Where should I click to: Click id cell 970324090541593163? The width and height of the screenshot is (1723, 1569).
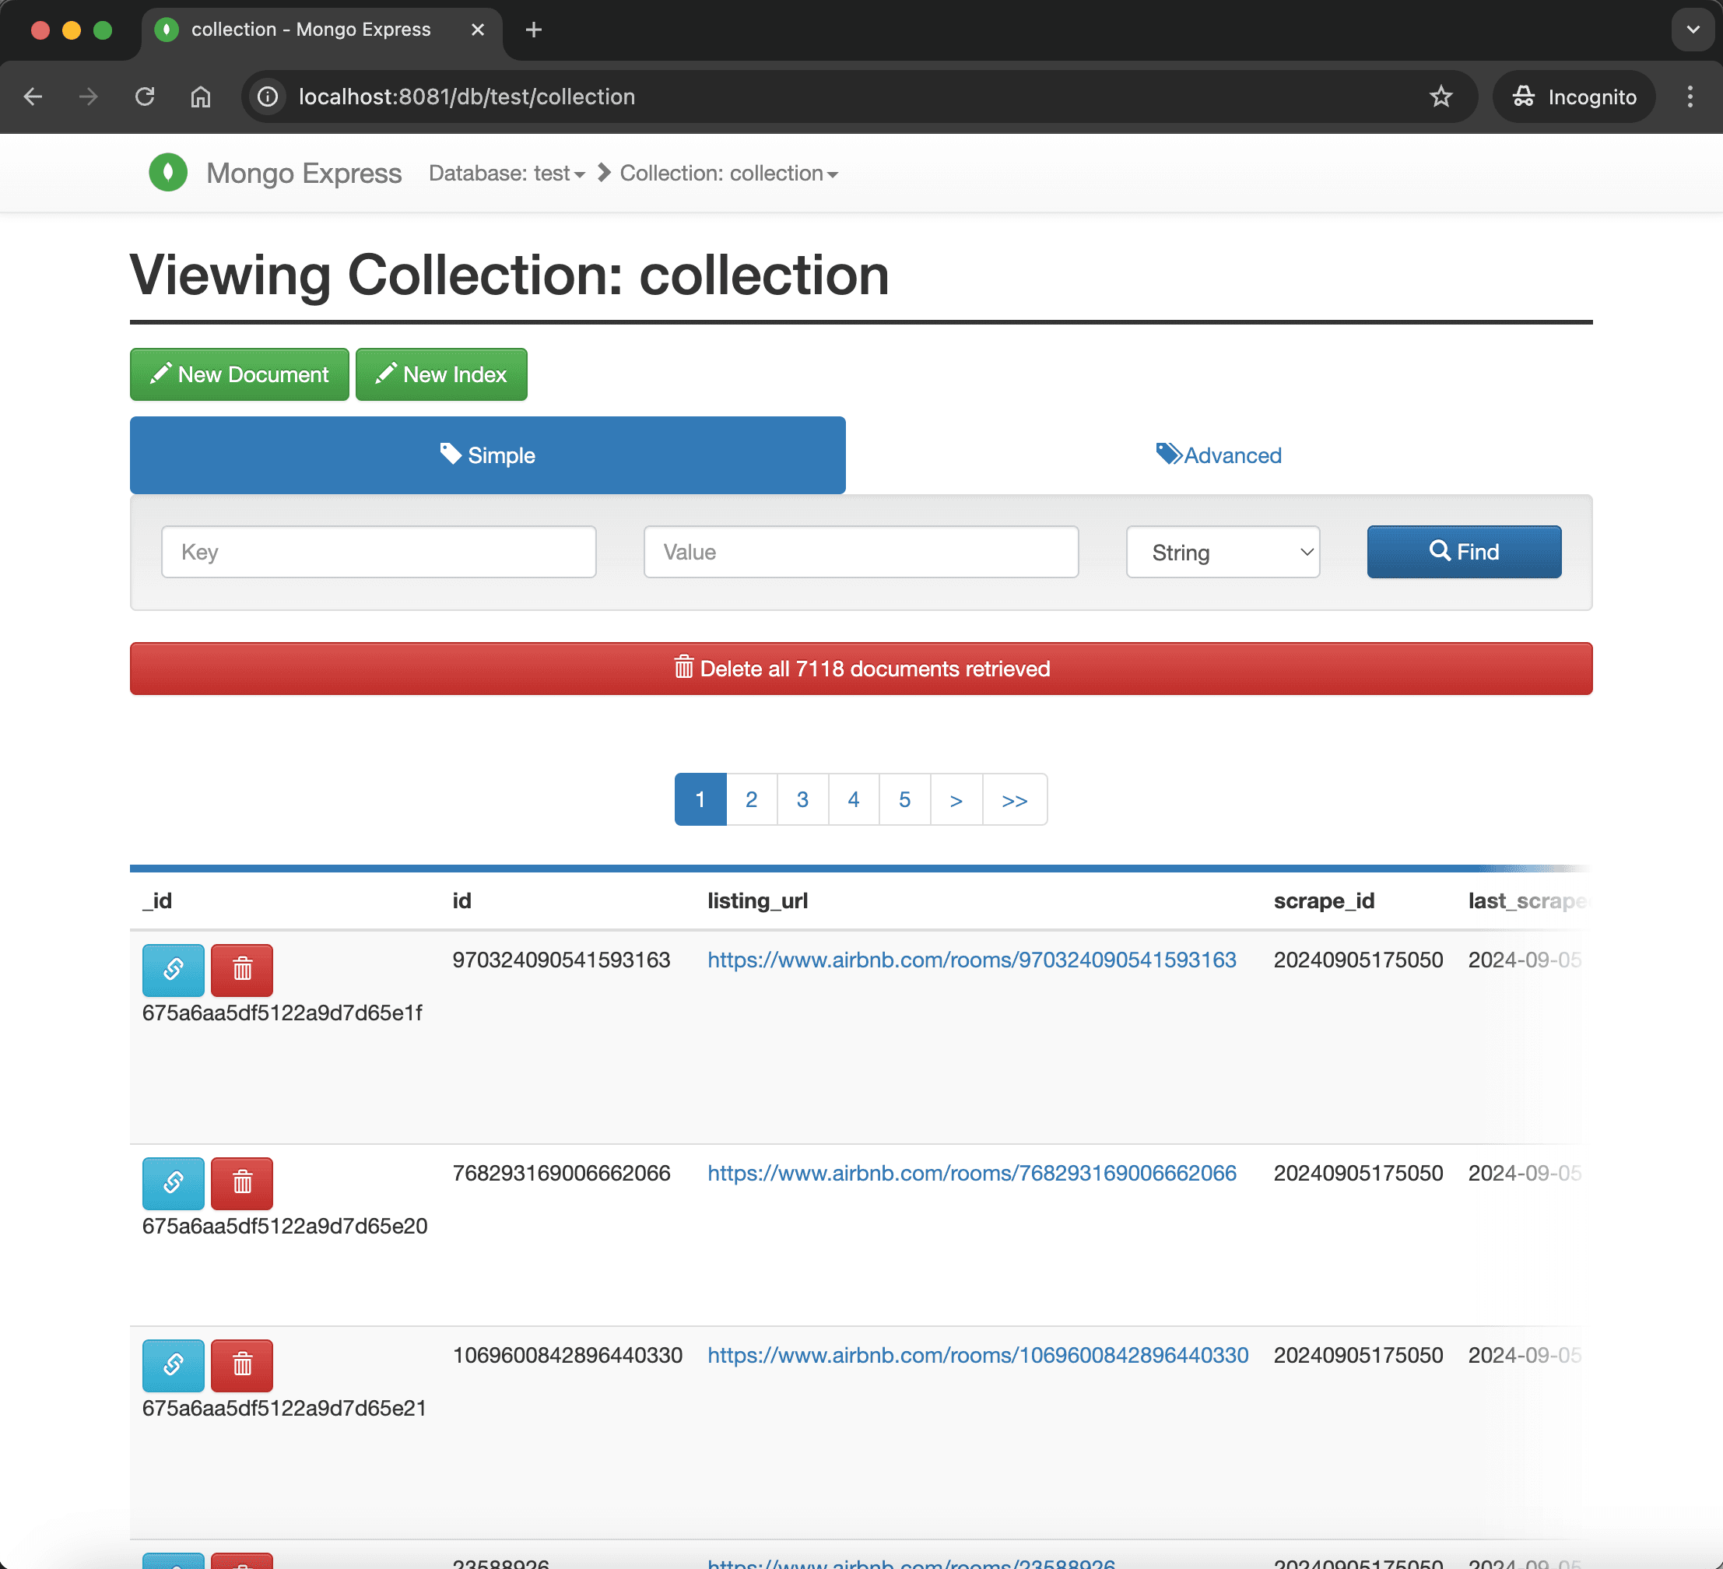click(562, 960)
